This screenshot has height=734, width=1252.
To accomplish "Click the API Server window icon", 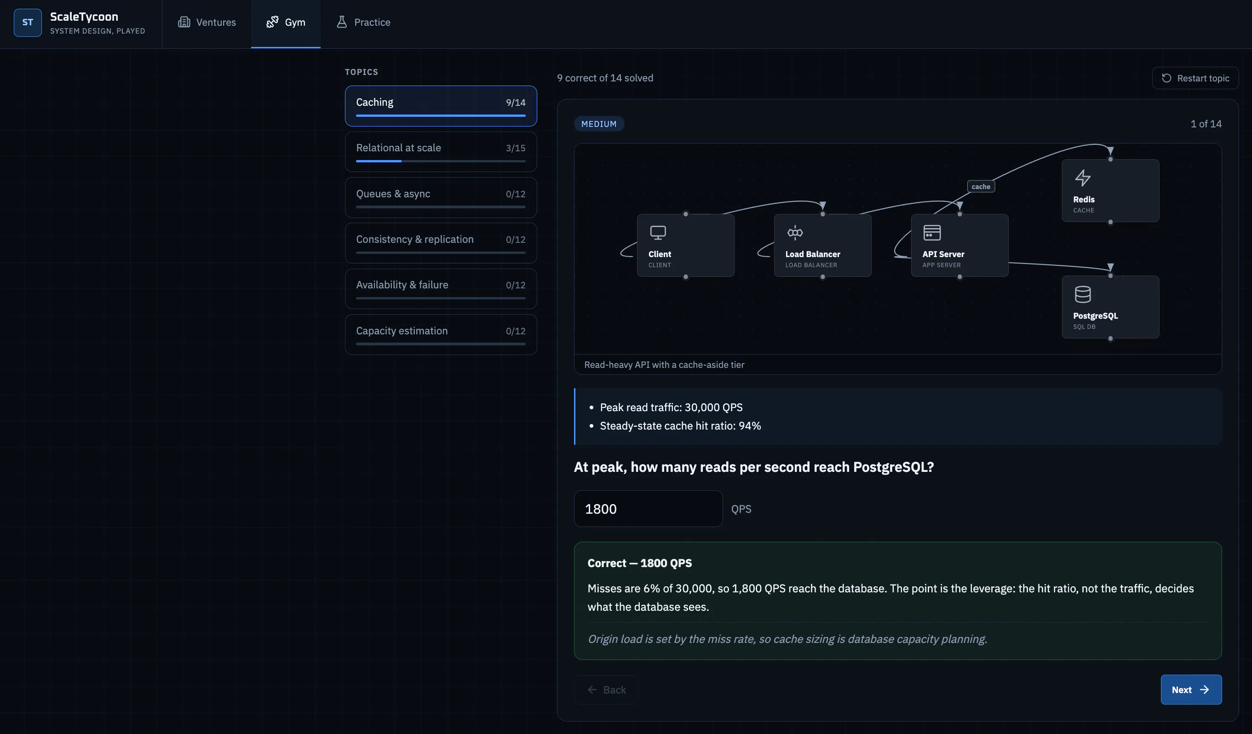I will click(x=932, y=232).
